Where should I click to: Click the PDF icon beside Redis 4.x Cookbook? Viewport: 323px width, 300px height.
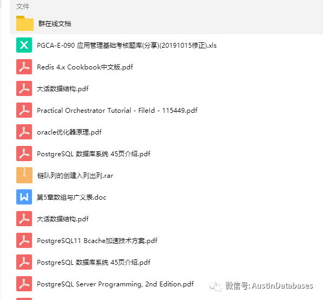(x=24, y=67)
